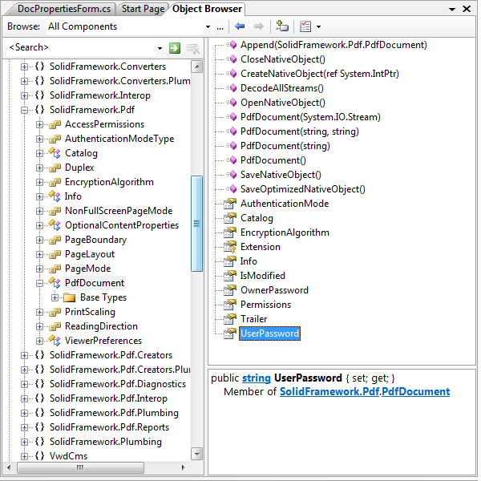This screenshot has width=481, height=481.
Task: Click the horizontal scrollbar thumb
Action: click(80, 468)
